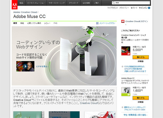
Task: Click the Creative Cloud login icon
Action: click(x=123, y=21)
